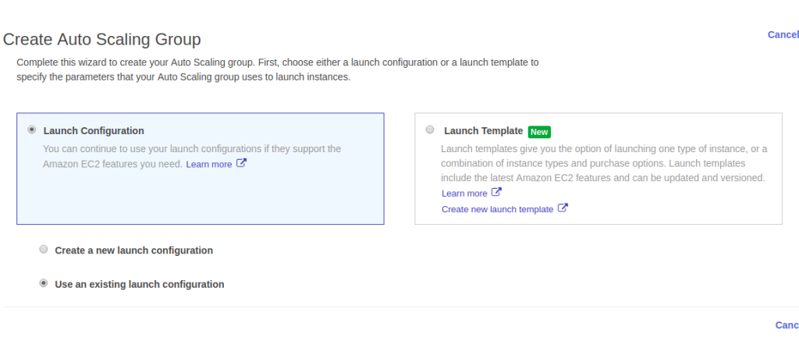Click the Cancel link at the top right
The height and width of the screenshot is (341, 799).
tap(783, 34)
